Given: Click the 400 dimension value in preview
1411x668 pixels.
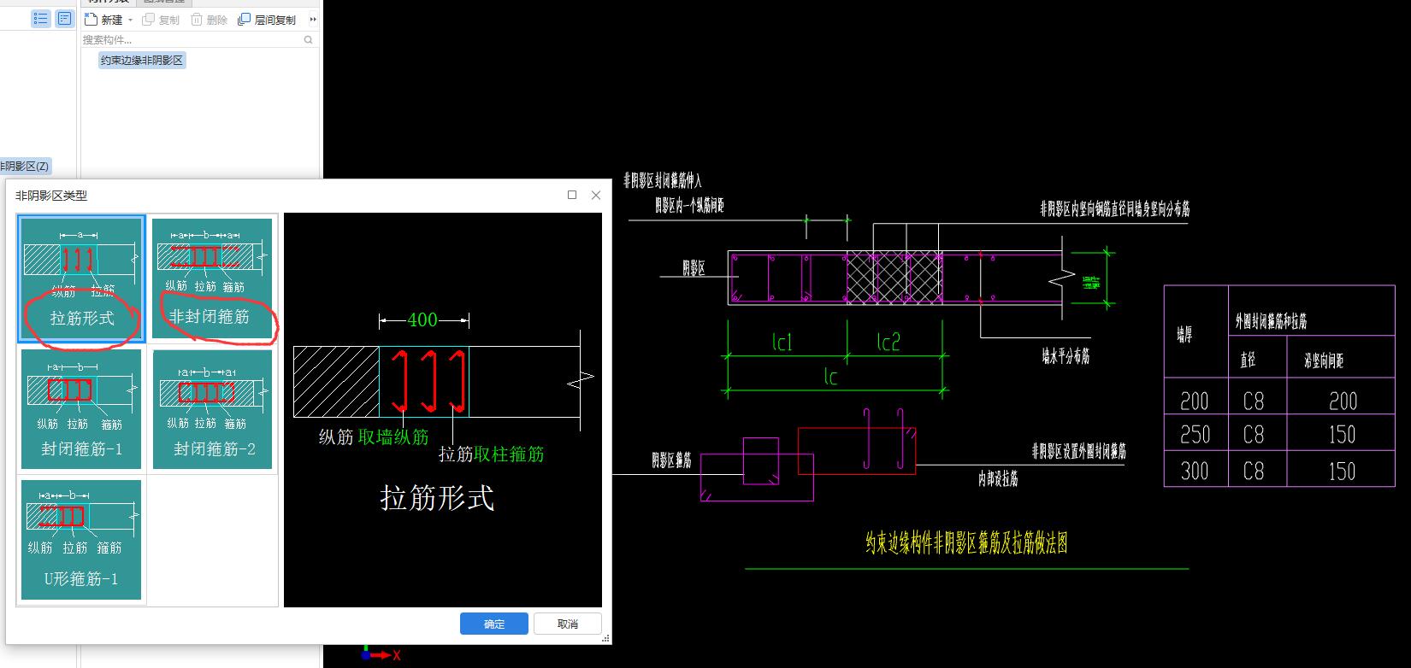Looking at the screenshot, I should (x=422, y=320).
